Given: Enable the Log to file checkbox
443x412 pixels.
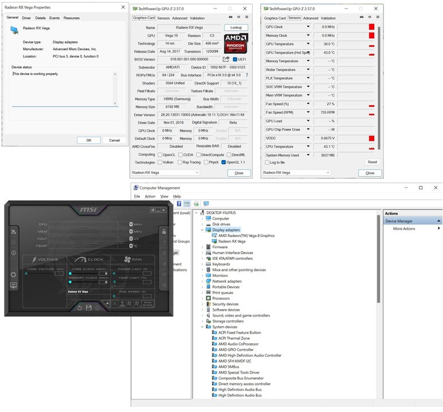Looking at the screenshot, I should 266,163.
